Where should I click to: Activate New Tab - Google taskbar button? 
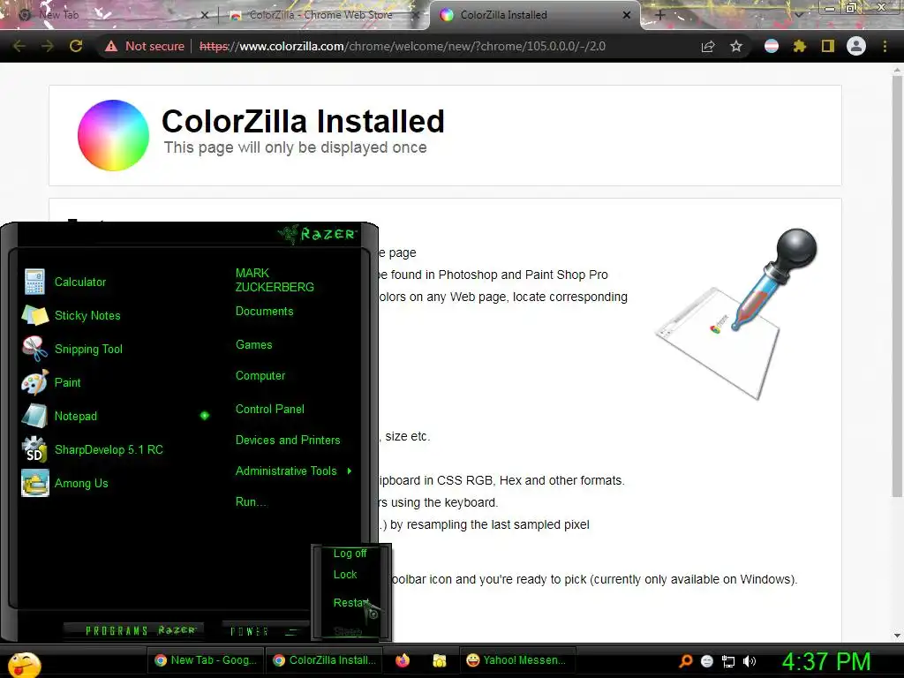tap(206, 660)
